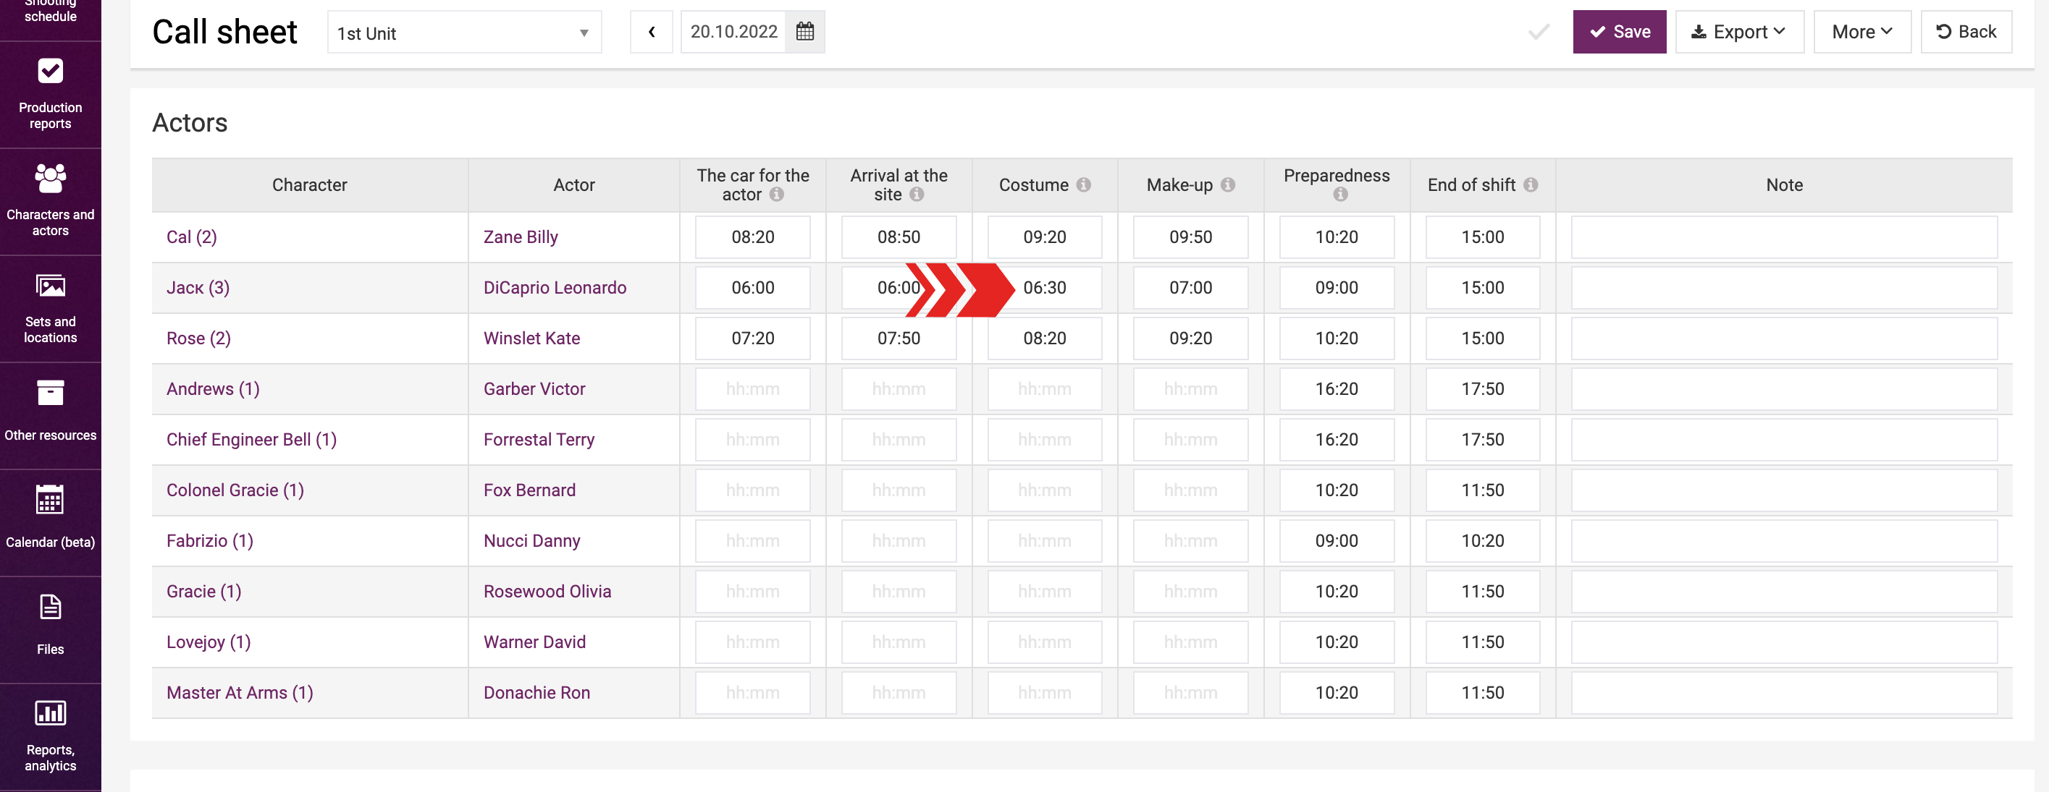The width and height of the screenshot is (2049, 792).
Task: Show info icon next to Costume
Action: [x=1083, y=185]
